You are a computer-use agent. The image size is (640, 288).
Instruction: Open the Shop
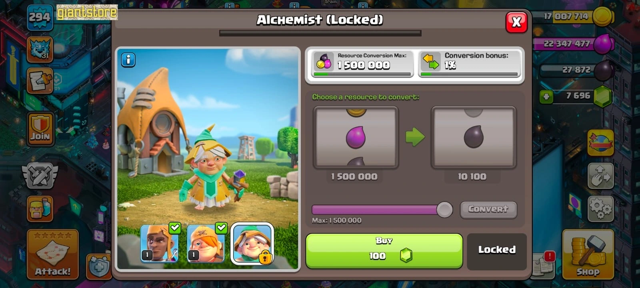pos(588,254)
